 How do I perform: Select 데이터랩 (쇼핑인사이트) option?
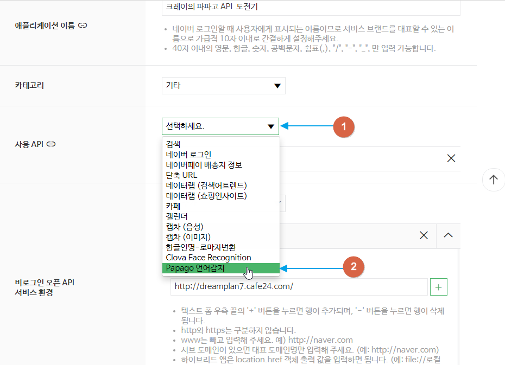pos(220,196)
